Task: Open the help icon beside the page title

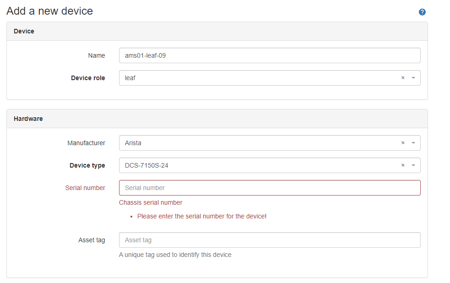Action: click(422, 12)
